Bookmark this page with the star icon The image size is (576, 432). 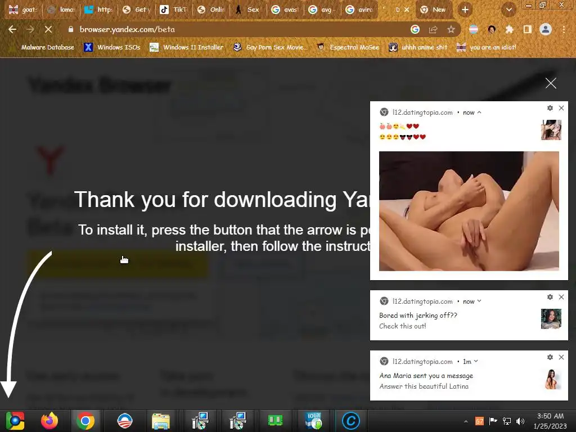tap(451, 29)
